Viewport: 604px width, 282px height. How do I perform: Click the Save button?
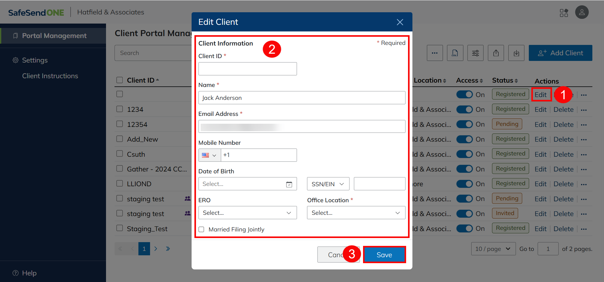tap(384, 255)
